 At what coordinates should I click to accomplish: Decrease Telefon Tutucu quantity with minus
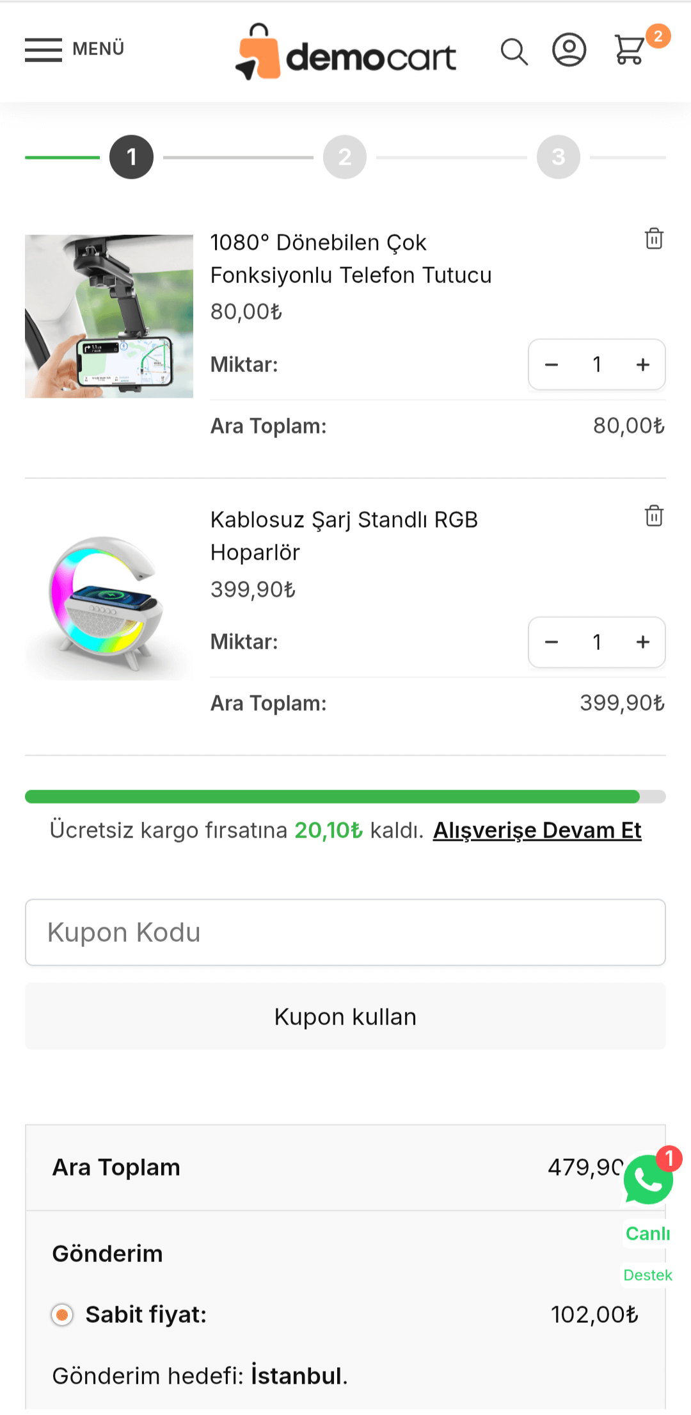pos(552,365)
